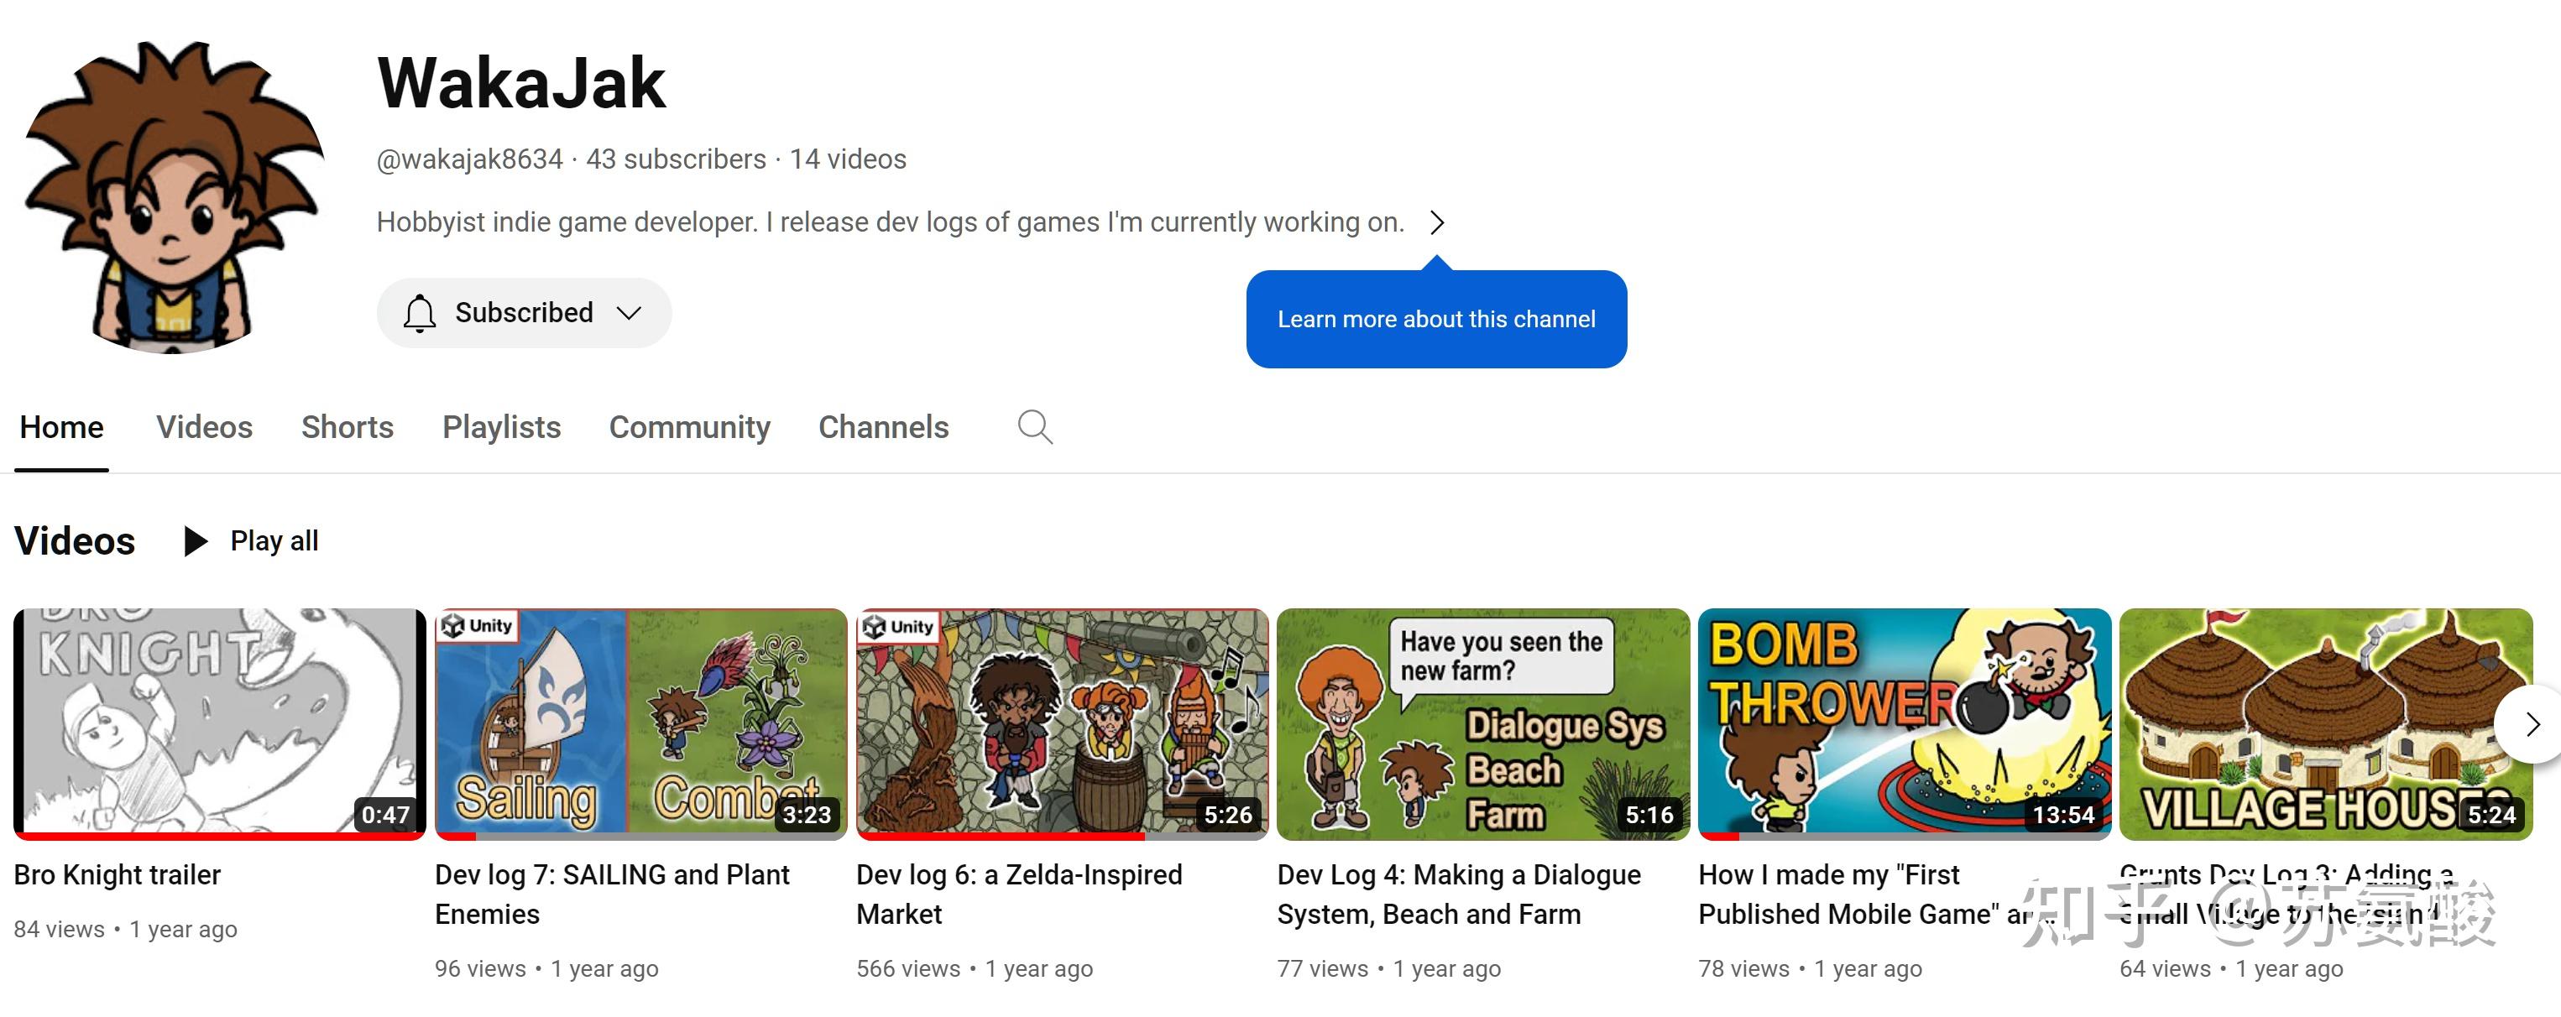Click the 566 views metadata text

909,968
